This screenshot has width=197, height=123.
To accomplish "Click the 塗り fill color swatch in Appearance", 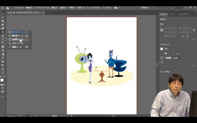I will click(x=162, y=49).
